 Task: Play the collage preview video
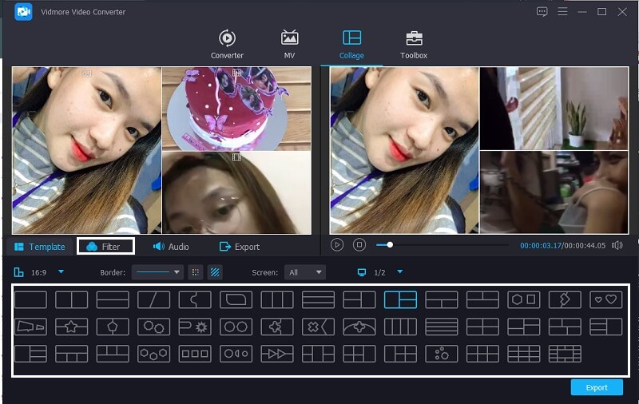coord(337,245)
